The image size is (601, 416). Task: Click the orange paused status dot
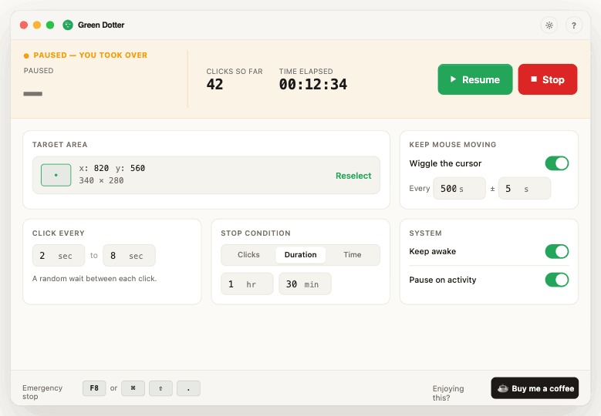point(26,56)
